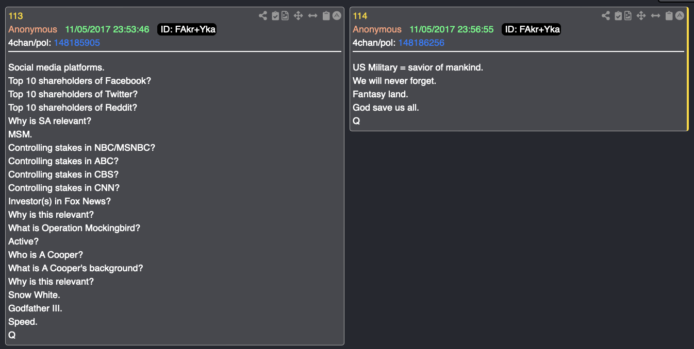Click post number 113
The width and height of the screenshot is (694, 349).
[x=15, y=16]
